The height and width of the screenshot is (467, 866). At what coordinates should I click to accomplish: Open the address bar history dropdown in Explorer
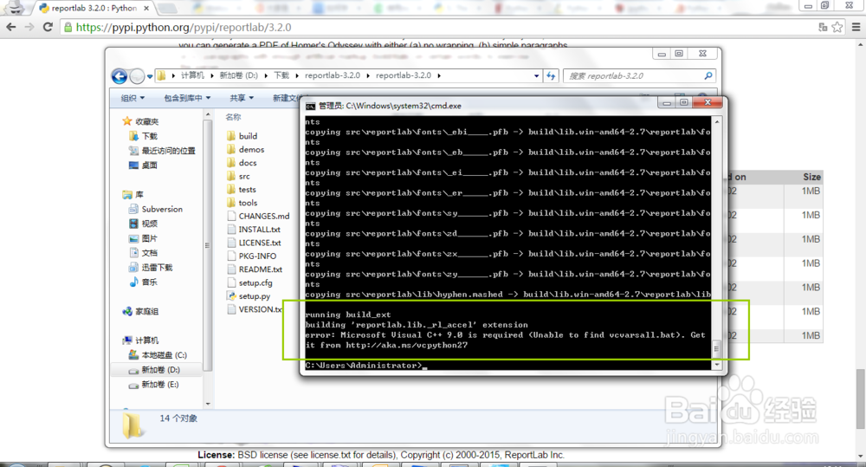pos(536,75)
